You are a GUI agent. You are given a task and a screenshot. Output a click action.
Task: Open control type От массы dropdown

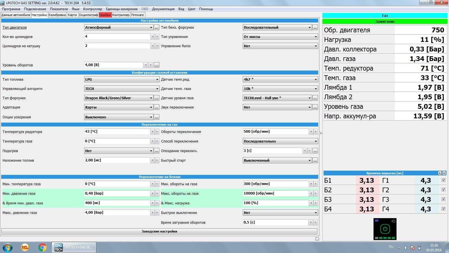coord(280,37)
